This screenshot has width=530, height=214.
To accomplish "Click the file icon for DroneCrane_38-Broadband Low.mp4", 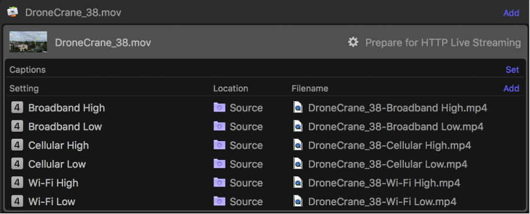I will click(298, 126).
